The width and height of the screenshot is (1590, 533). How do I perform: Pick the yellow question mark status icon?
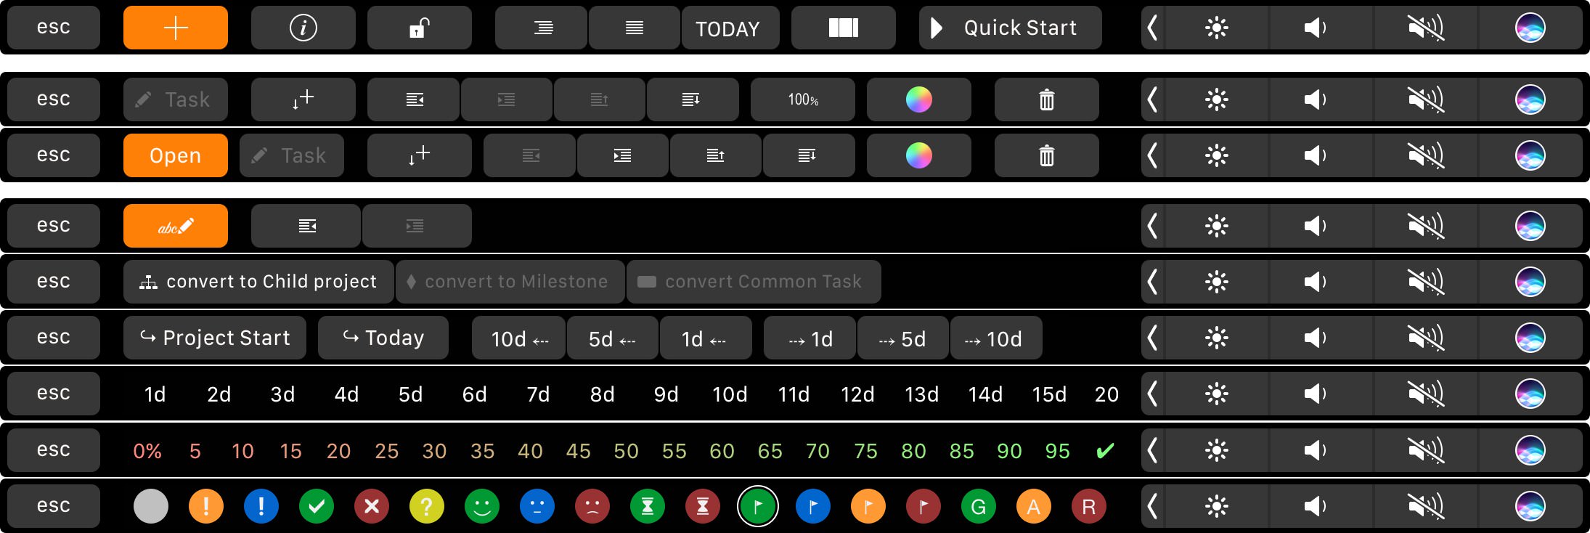coord(427,506)
